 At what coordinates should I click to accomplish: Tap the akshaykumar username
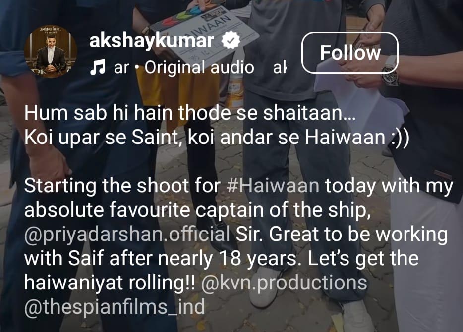(152, 41)
